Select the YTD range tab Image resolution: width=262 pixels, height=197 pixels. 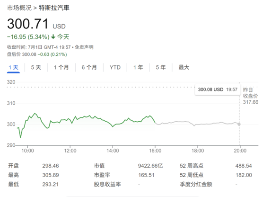(x=115, y=67)
